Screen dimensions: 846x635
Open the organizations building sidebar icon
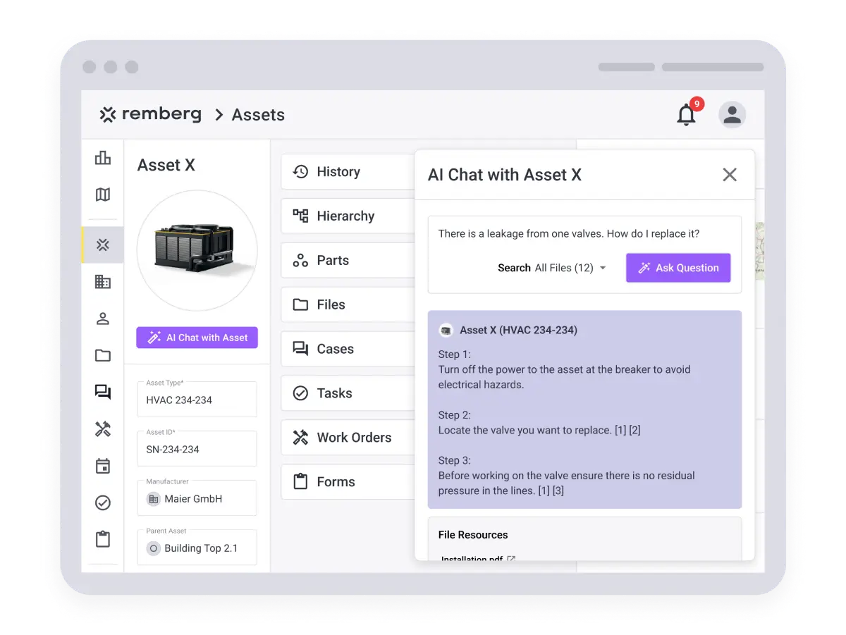[x=103, y=282]
